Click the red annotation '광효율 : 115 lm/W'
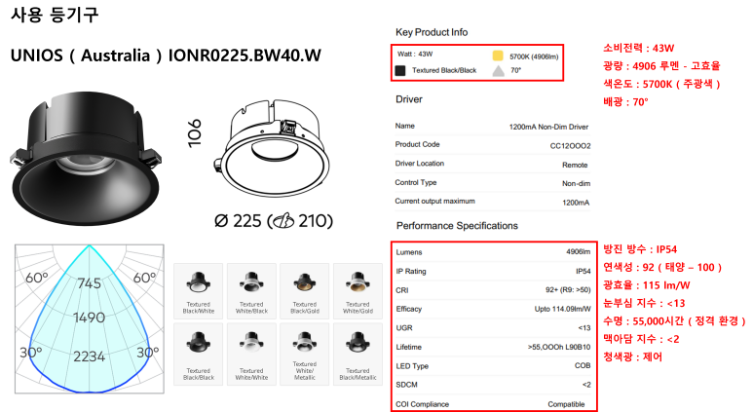The height and width of the screenshot is (412, 753). (x=647, y=285)
